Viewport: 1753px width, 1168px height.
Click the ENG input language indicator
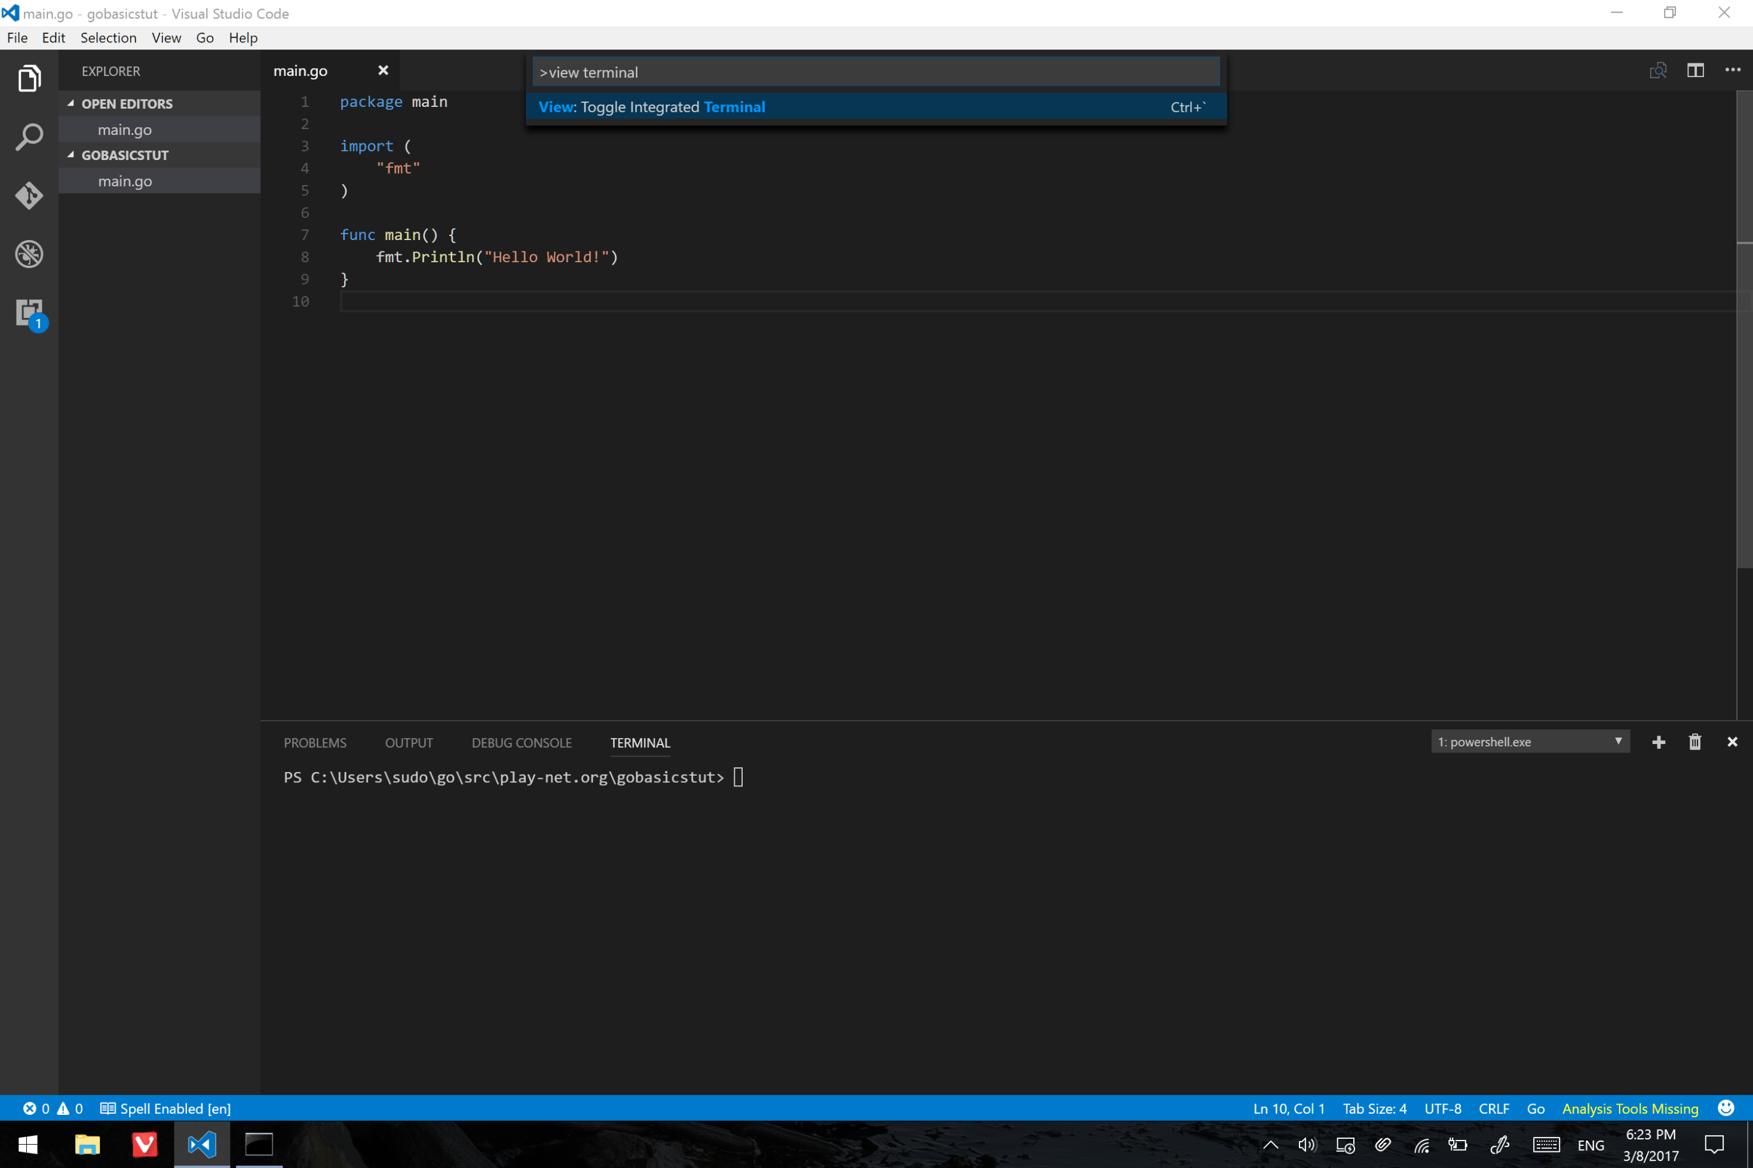[1590, 1146]
